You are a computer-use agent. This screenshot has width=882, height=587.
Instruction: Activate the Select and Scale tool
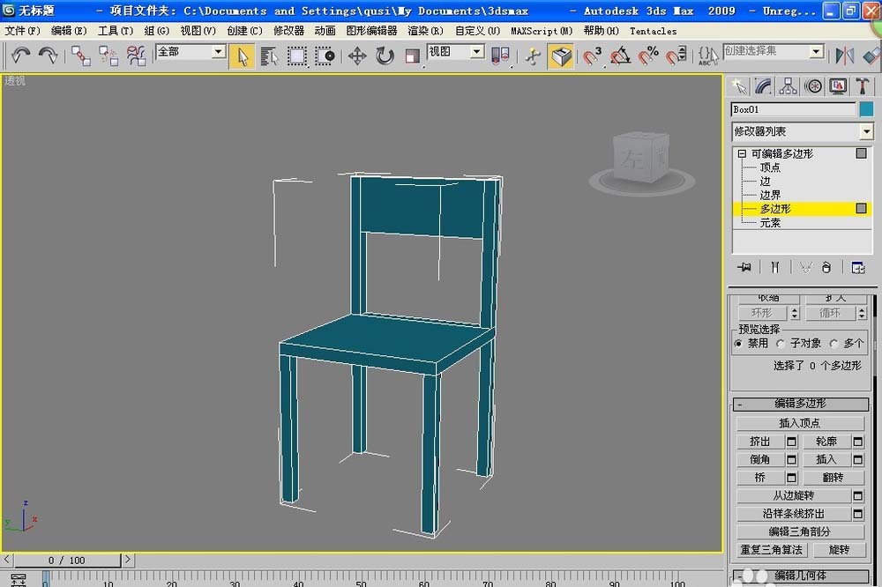tap(412, 56)
